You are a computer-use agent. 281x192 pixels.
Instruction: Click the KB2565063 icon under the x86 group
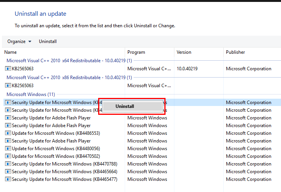tap(8, 86)
